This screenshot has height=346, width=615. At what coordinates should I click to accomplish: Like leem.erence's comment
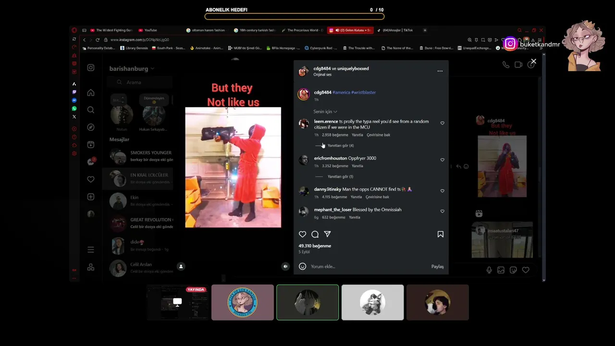coord(443,123)
